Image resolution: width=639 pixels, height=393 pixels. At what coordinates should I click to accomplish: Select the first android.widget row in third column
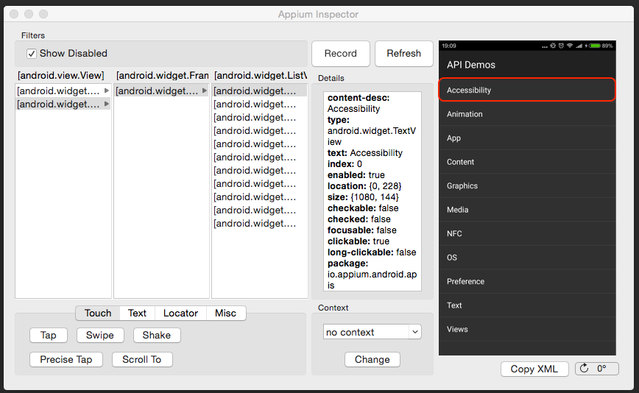coord(260,91)
